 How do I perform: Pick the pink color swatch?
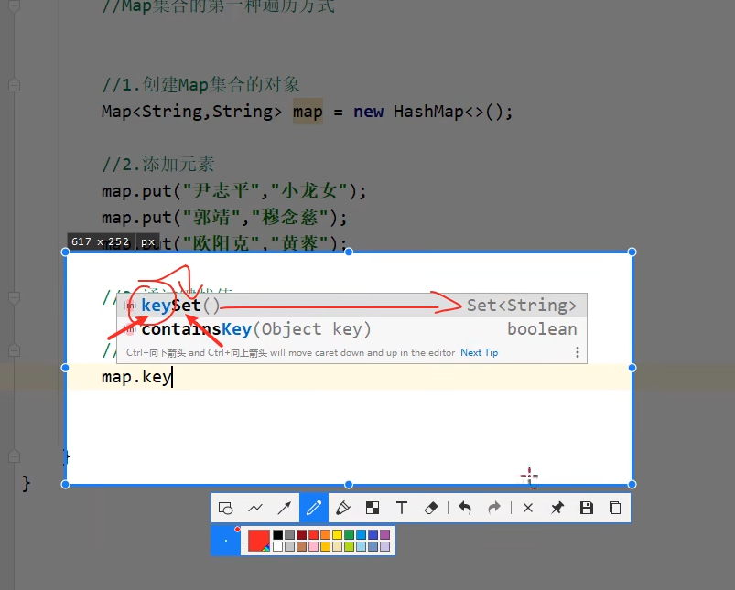[314, 546]
